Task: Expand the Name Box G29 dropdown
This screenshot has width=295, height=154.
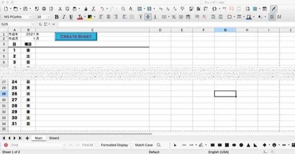Action: (x=33, y=24)
